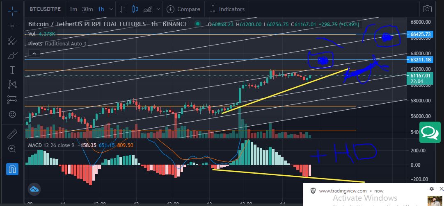Image resolution: width=444 pixels, height=206 pixels.
Task: Open the emoji icons tool
Action: pyautogui.click(x=12, y=114)
